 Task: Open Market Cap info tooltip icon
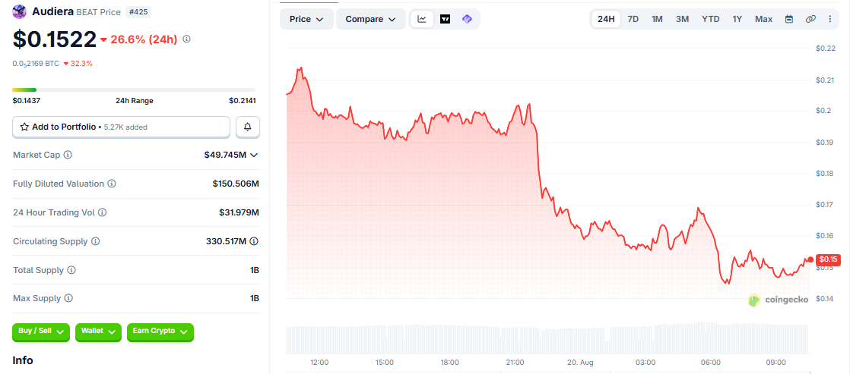tap(68, 155)
